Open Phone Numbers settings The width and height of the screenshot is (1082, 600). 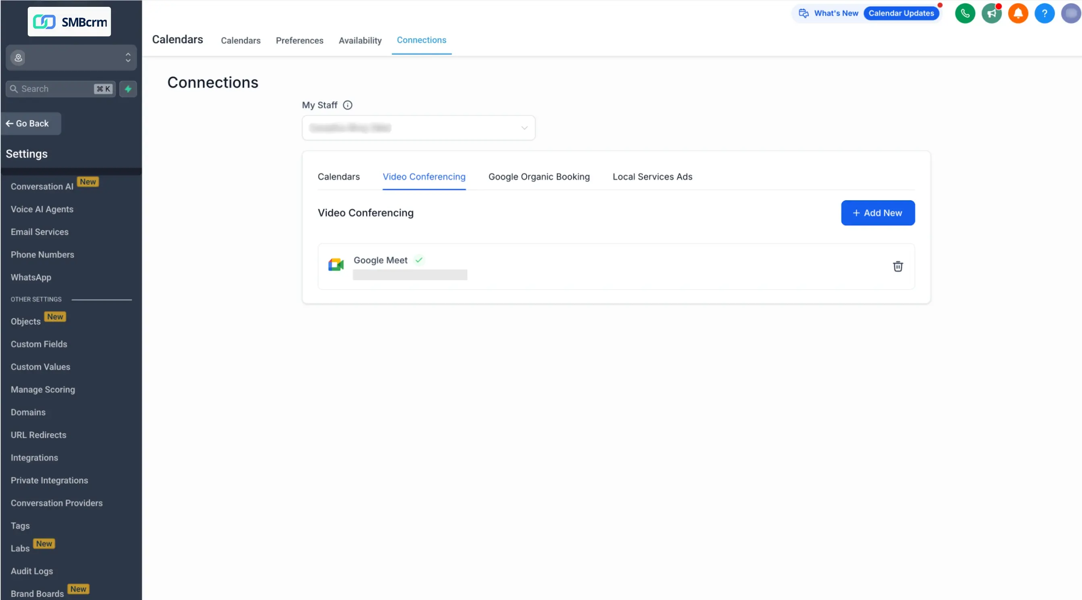[42, 254]
